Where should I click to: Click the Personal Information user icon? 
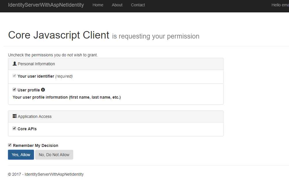(x=15, y=64)
